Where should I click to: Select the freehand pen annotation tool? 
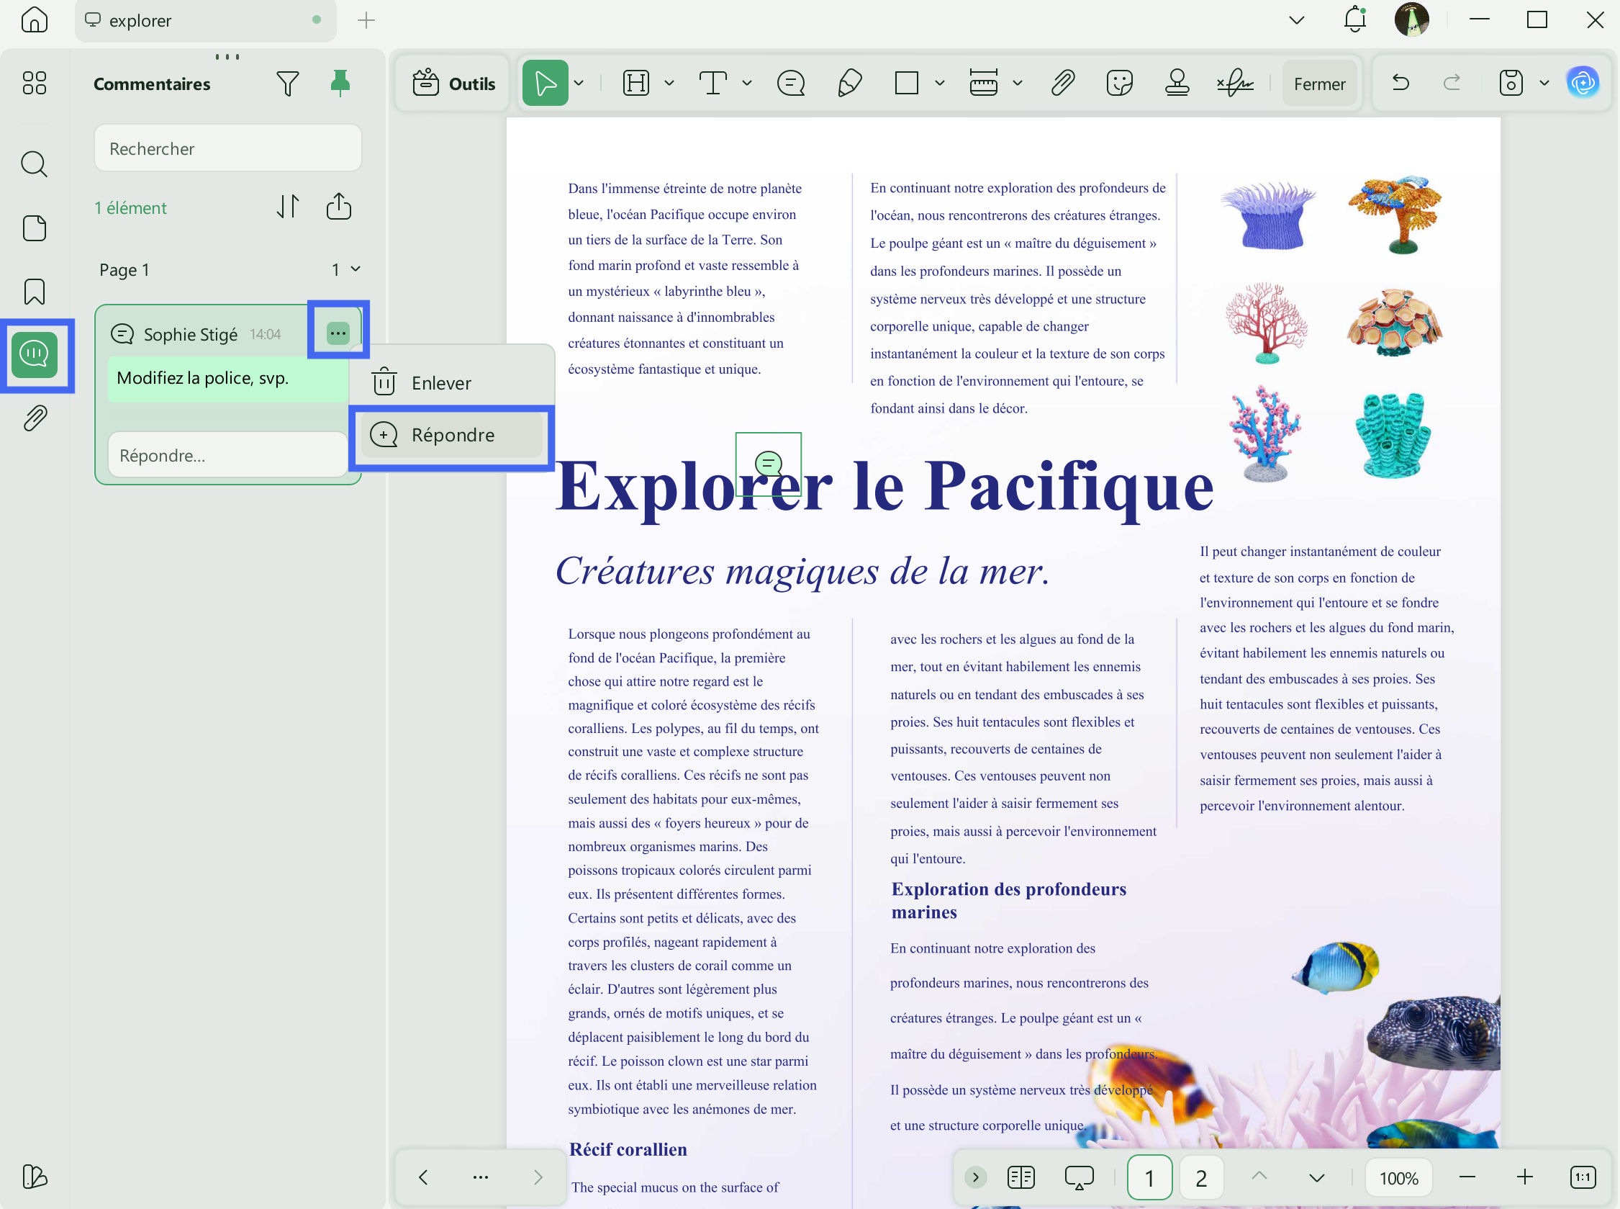click(x=849, y=83)
